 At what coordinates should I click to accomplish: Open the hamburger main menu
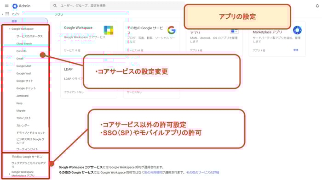(6, 6)
